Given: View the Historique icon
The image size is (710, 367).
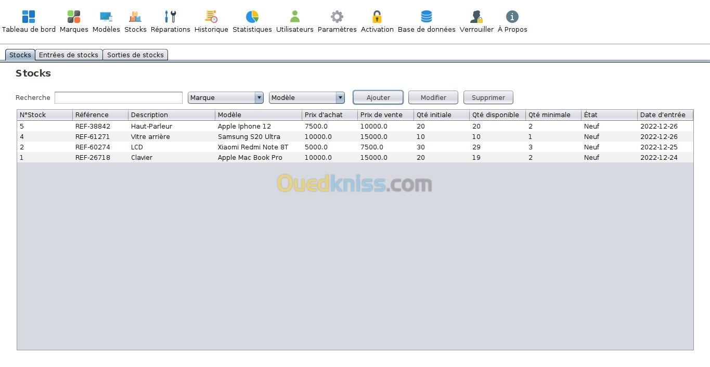Looking at the screenshot, I should (x=211, y=17).
